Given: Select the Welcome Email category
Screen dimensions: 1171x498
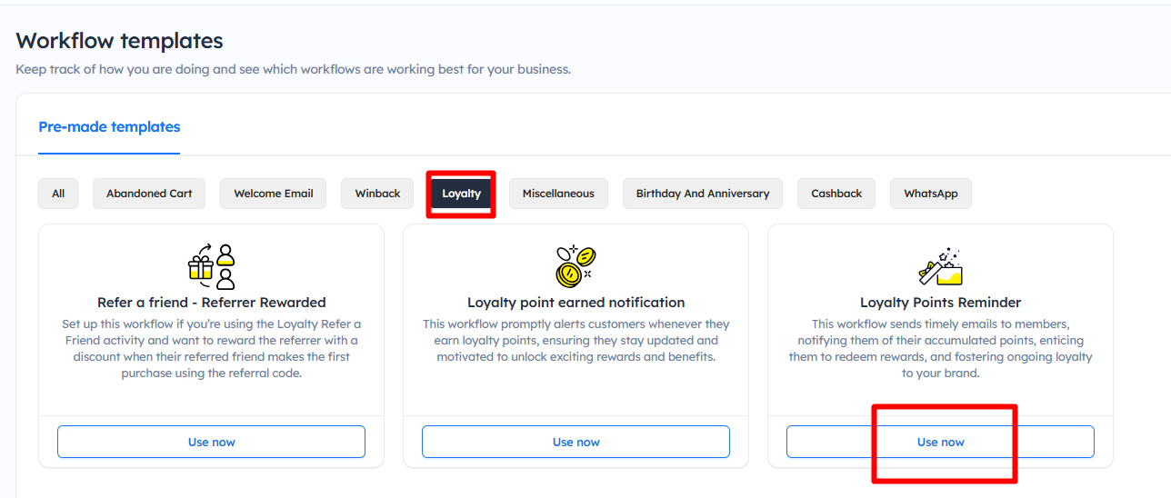Looking at the screenshot, I should point(273,194).
